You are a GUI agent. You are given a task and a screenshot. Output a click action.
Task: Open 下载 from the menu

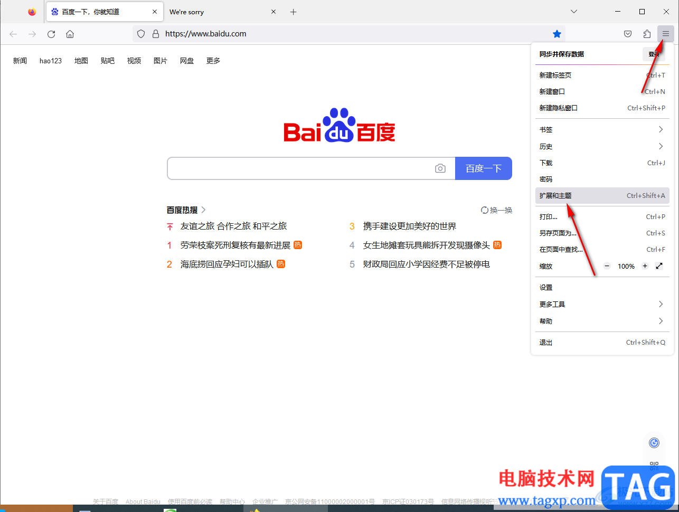pos(602,163)
